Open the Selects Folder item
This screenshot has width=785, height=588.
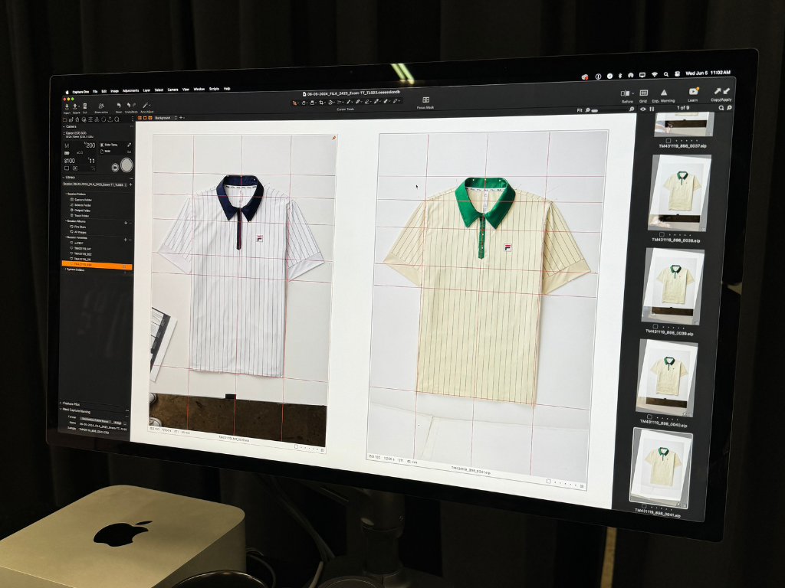click(x=81, y=205)
